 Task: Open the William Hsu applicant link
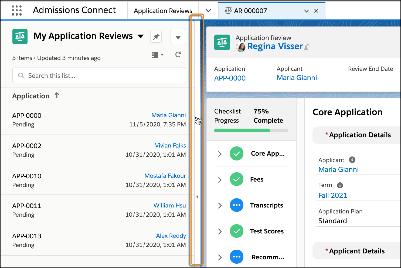click(x=170, y=205)
